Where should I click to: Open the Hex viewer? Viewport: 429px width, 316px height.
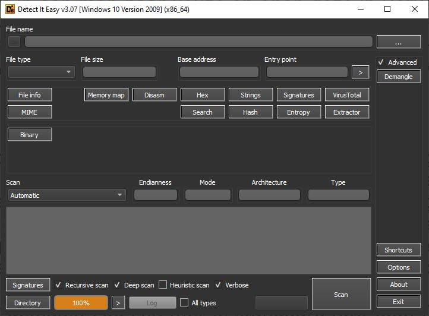tap(203, 95)
